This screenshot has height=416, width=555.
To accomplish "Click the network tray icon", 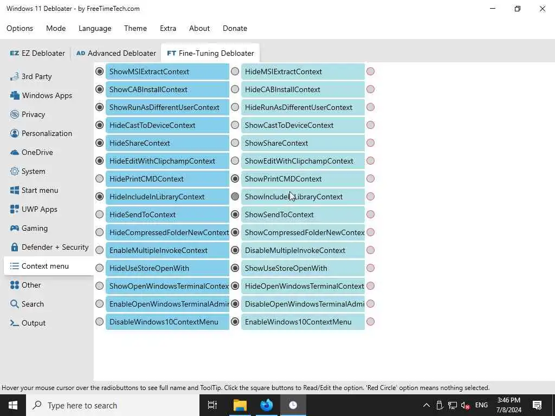I will [452, 405].
